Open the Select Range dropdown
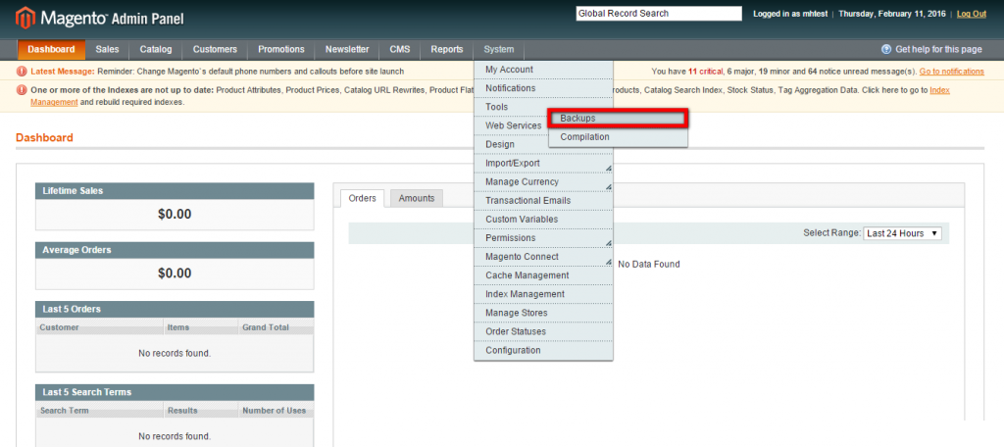This screenshot has height=447, width=1004. click(903, 233)
